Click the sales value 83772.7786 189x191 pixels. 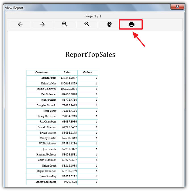pos(69,100)
